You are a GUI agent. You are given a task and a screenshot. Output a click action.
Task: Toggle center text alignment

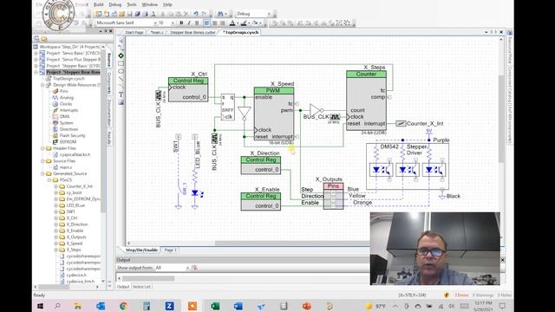[214, 23]
